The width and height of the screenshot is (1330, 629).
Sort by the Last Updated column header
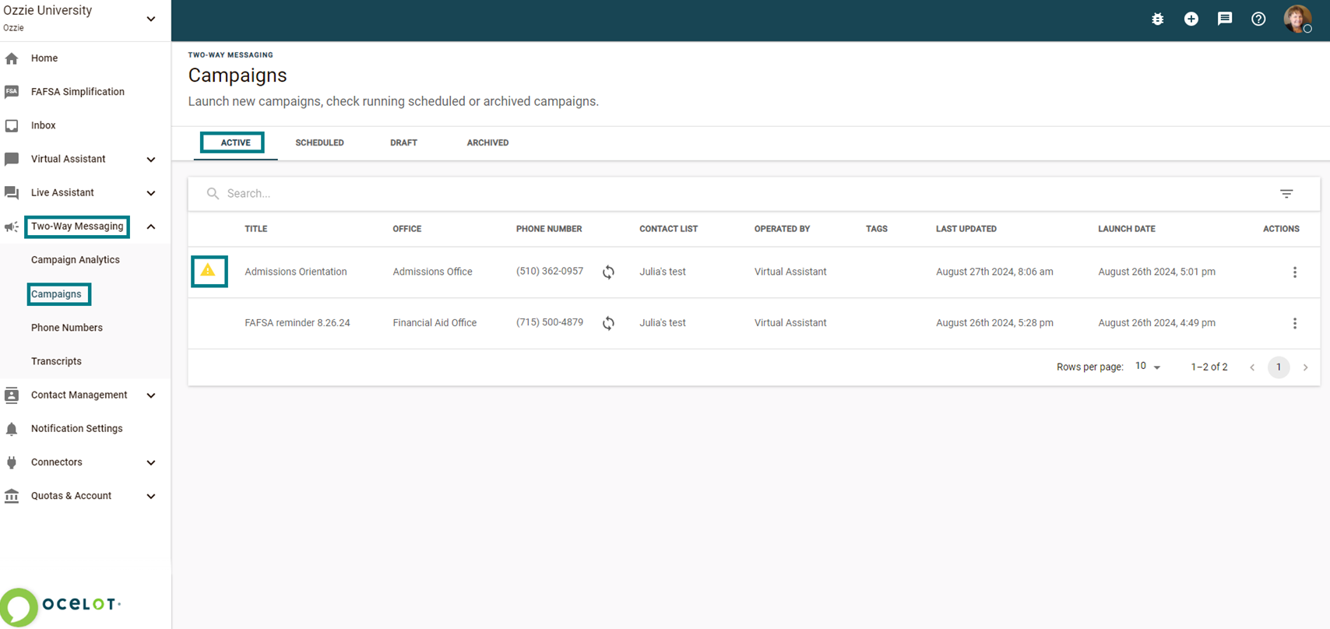click(x=966, y=229)
